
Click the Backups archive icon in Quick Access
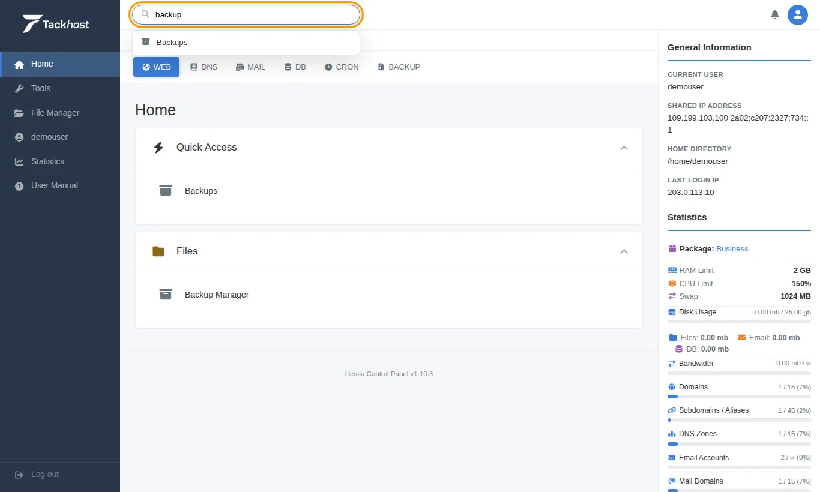point(166,191)
